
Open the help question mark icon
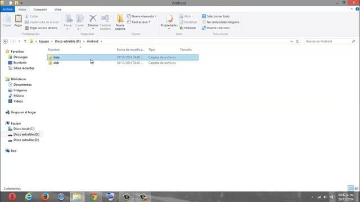click(x=357, y=9)
